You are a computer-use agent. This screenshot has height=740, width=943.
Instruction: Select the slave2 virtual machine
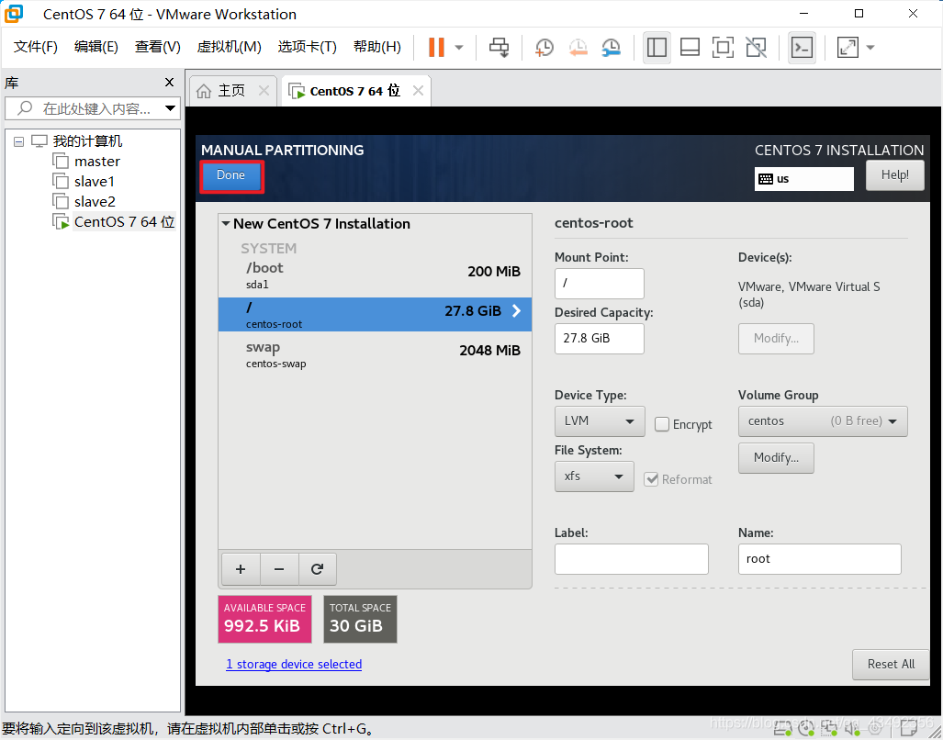point(84,201)
